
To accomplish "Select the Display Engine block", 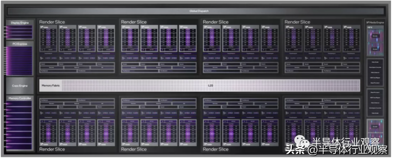I will point(20,29).
